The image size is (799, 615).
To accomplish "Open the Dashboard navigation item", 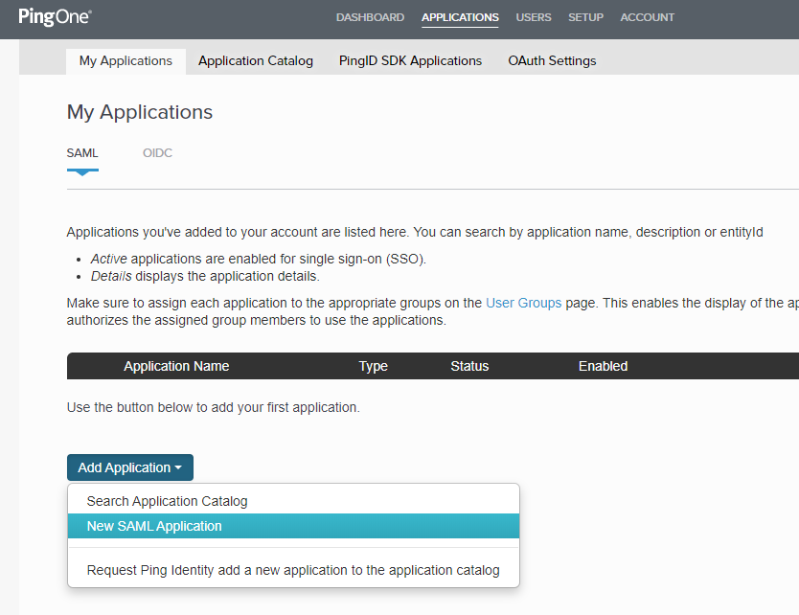I will coord(370,17).
